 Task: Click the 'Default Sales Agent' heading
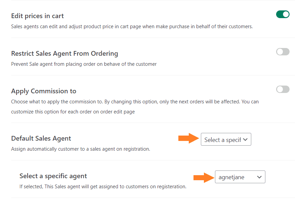click(x=41, y=138)
